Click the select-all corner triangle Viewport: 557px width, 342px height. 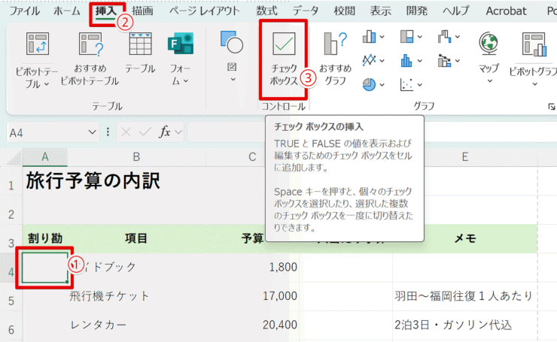click(x=14, y=158)
